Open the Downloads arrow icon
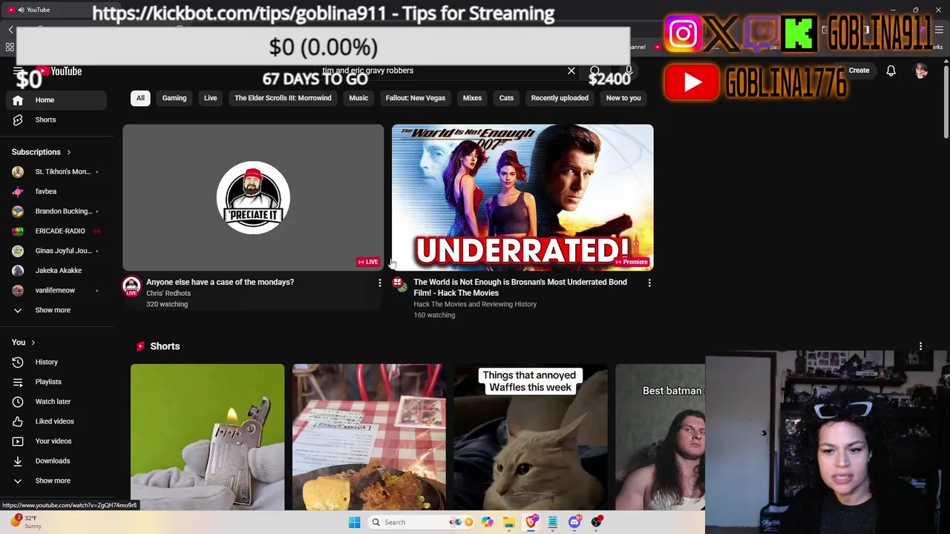950x534 pixels. click(18, 461)
